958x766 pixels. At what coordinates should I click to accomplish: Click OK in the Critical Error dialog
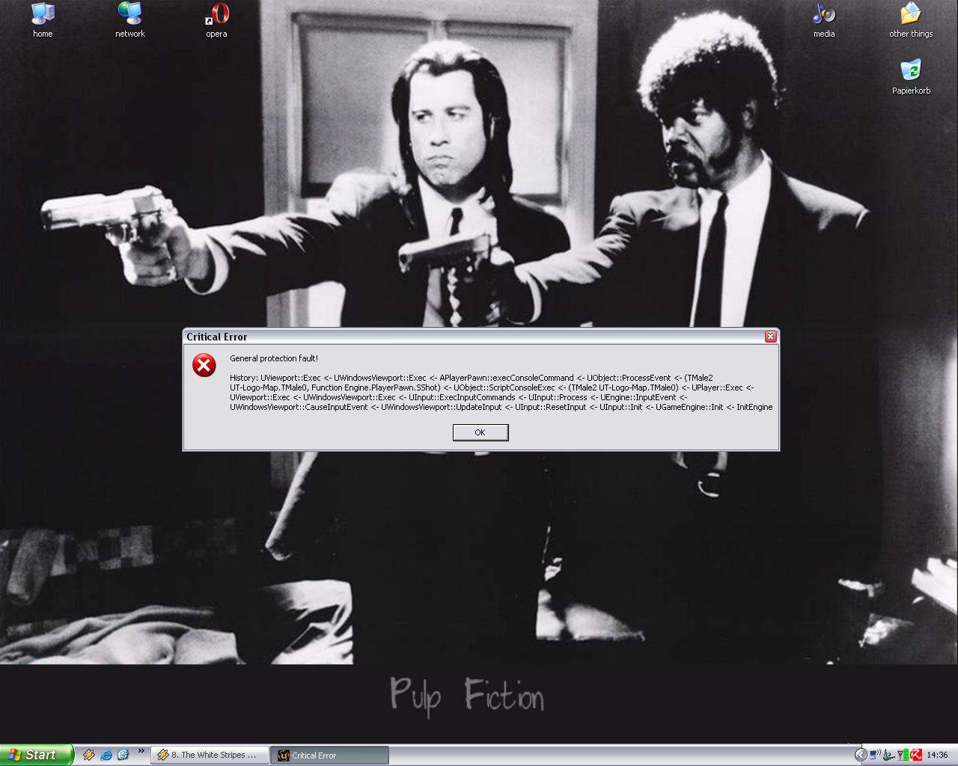(480, 432)
